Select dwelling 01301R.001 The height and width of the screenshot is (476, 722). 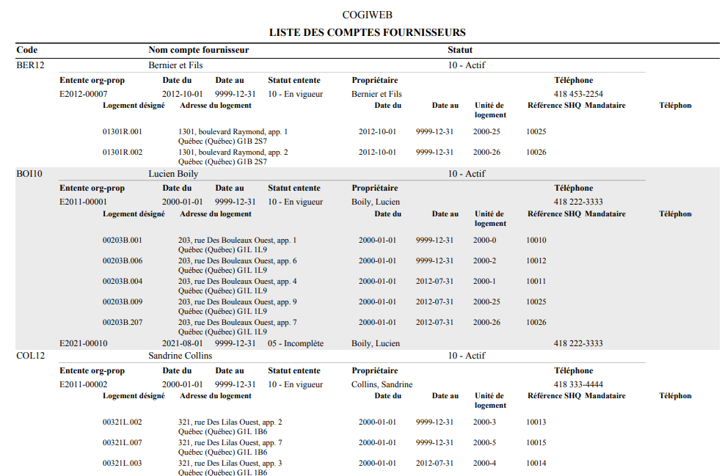(x=123, y=132)
